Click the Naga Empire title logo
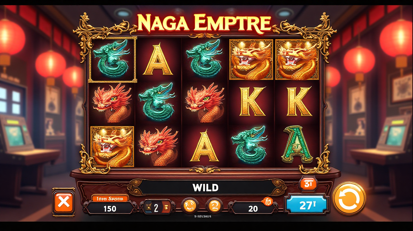Viewport: 413px width, 231px height. (204, 23)
